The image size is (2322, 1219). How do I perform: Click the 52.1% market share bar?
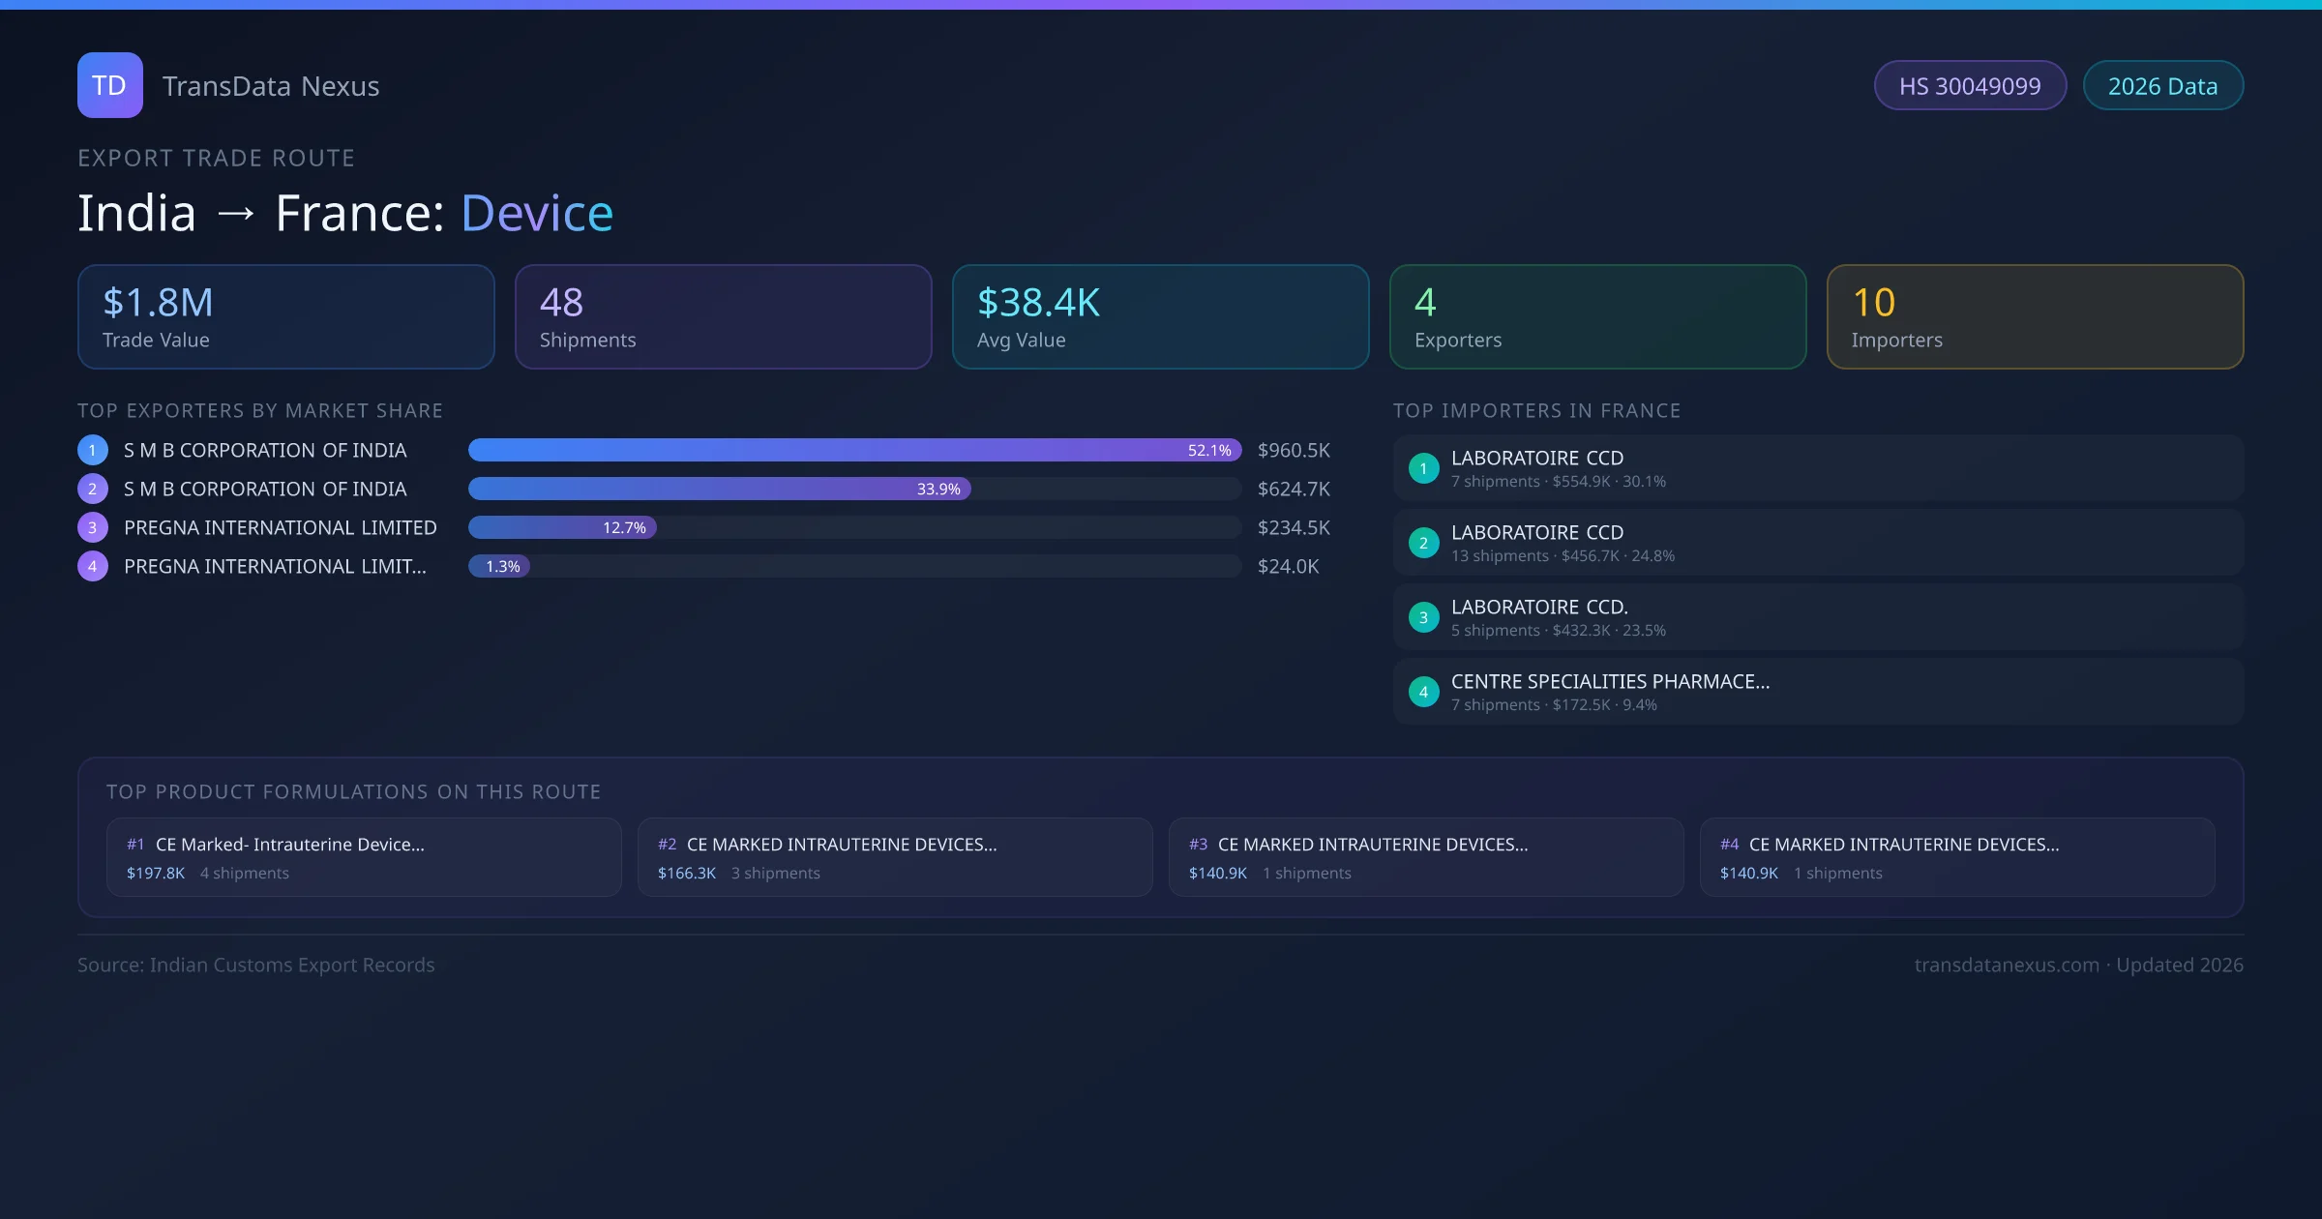pyautogui.click(x=853, y=450)
